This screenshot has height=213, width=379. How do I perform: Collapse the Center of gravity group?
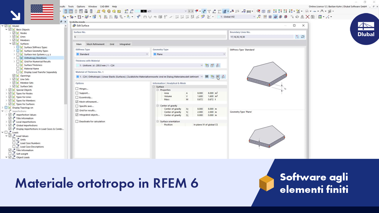pyautogui.click(x=158, y=105)
